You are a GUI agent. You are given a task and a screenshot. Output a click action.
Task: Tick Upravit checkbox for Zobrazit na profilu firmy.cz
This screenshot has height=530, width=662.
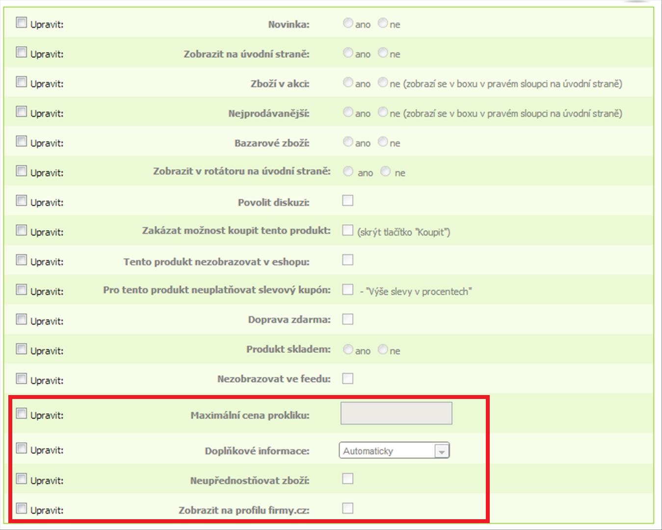(21, 508)
